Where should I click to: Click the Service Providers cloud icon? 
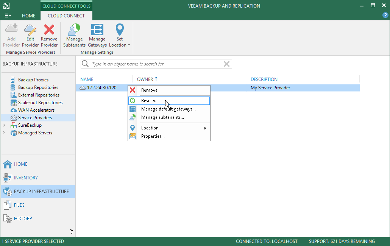coord(13,118)
